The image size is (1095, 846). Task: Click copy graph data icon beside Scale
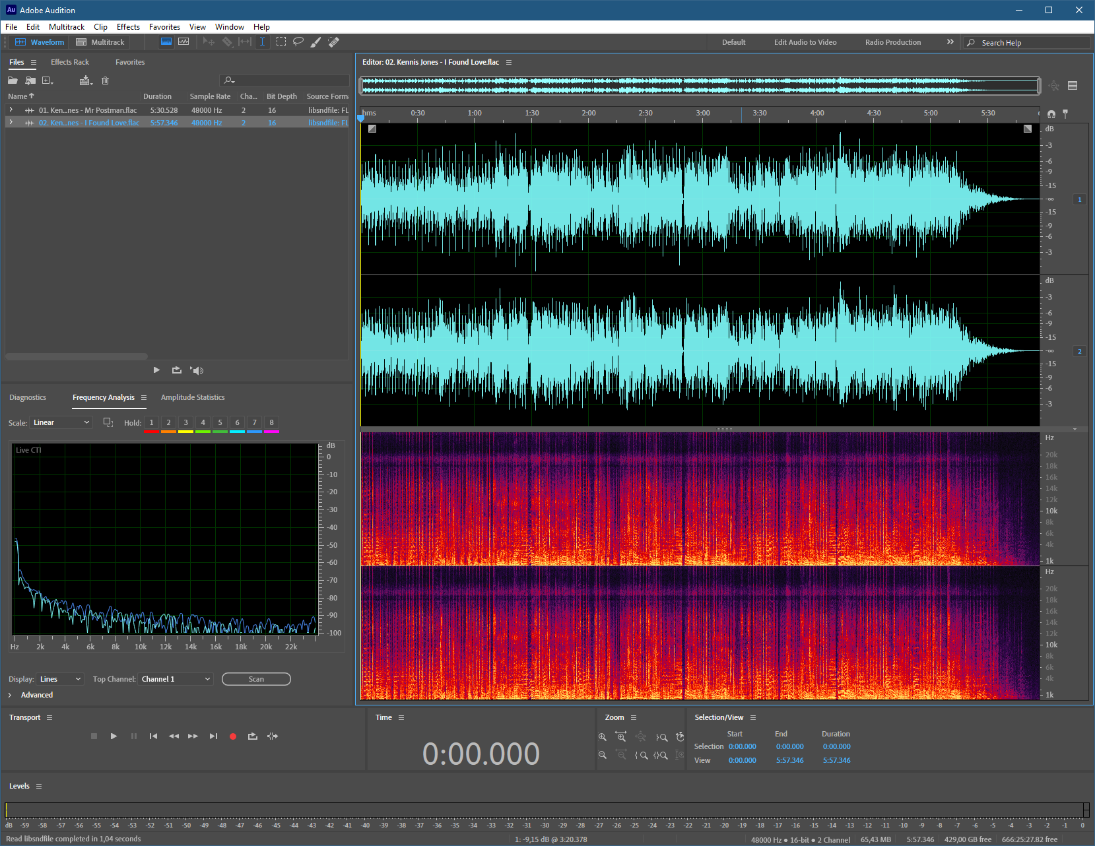pyautogui.click(x=108, y=422)
